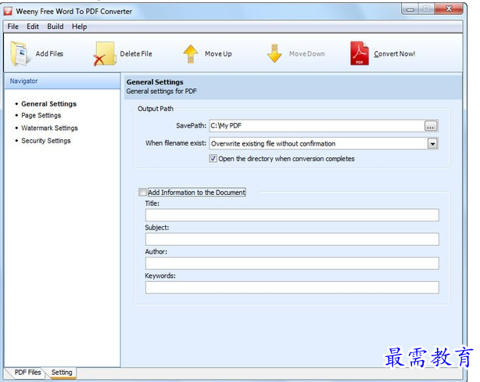Click the Delete File icon
The width and height of the screenshot is (480, 382).
(105, 54)
